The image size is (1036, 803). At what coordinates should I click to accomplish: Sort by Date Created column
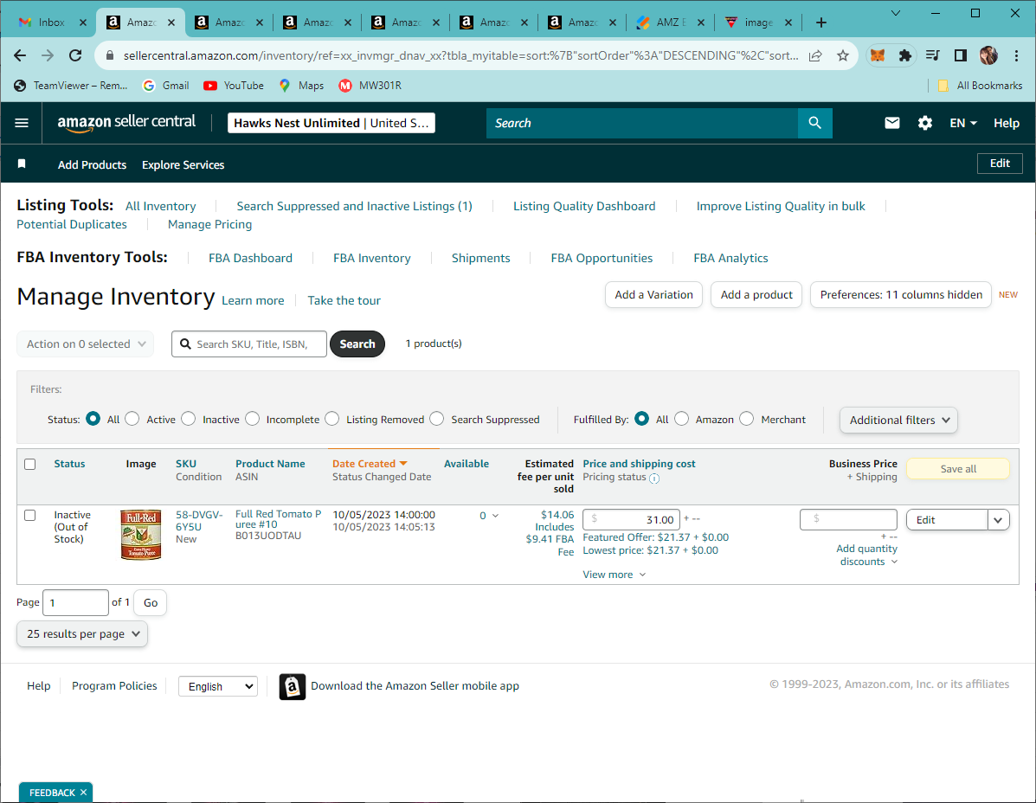coord(370,464)
